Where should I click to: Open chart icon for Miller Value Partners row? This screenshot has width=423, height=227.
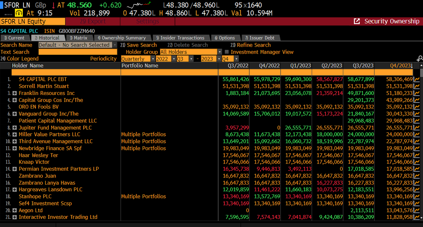tap(416, 134)
